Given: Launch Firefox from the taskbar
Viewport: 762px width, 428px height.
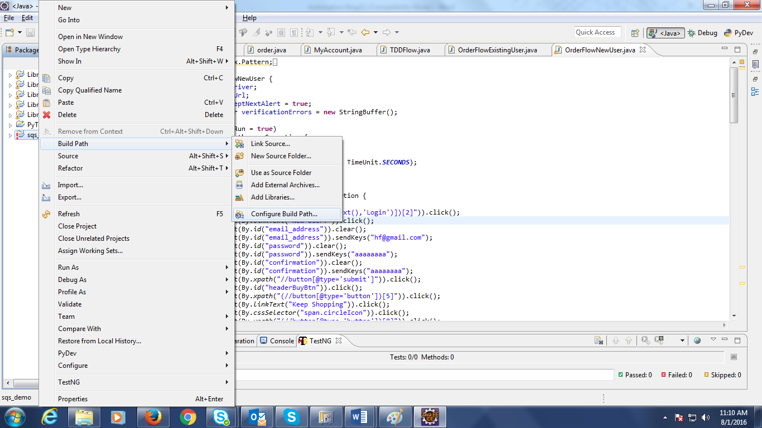Looking at the screenshot, I should (x=153, y=416).
